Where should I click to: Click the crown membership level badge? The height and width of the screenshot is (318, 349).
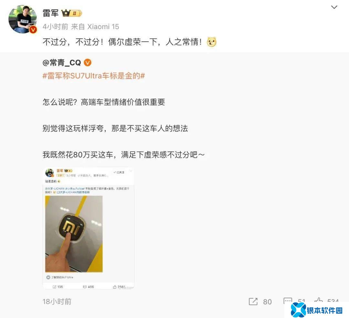[x=72, y=13]
